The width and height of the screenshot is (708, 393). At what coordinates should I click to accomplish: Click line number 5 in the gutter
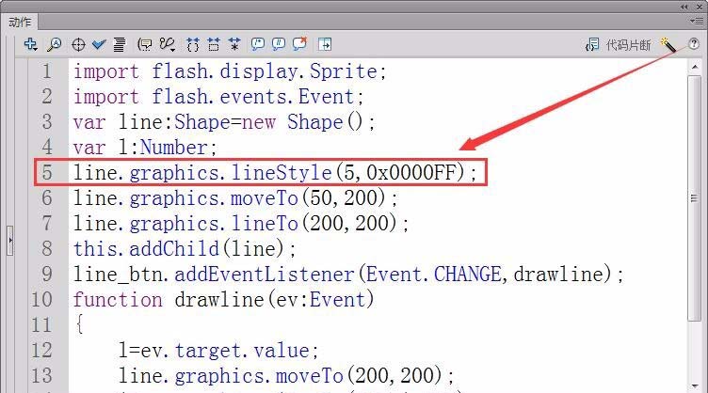point(47,172)
